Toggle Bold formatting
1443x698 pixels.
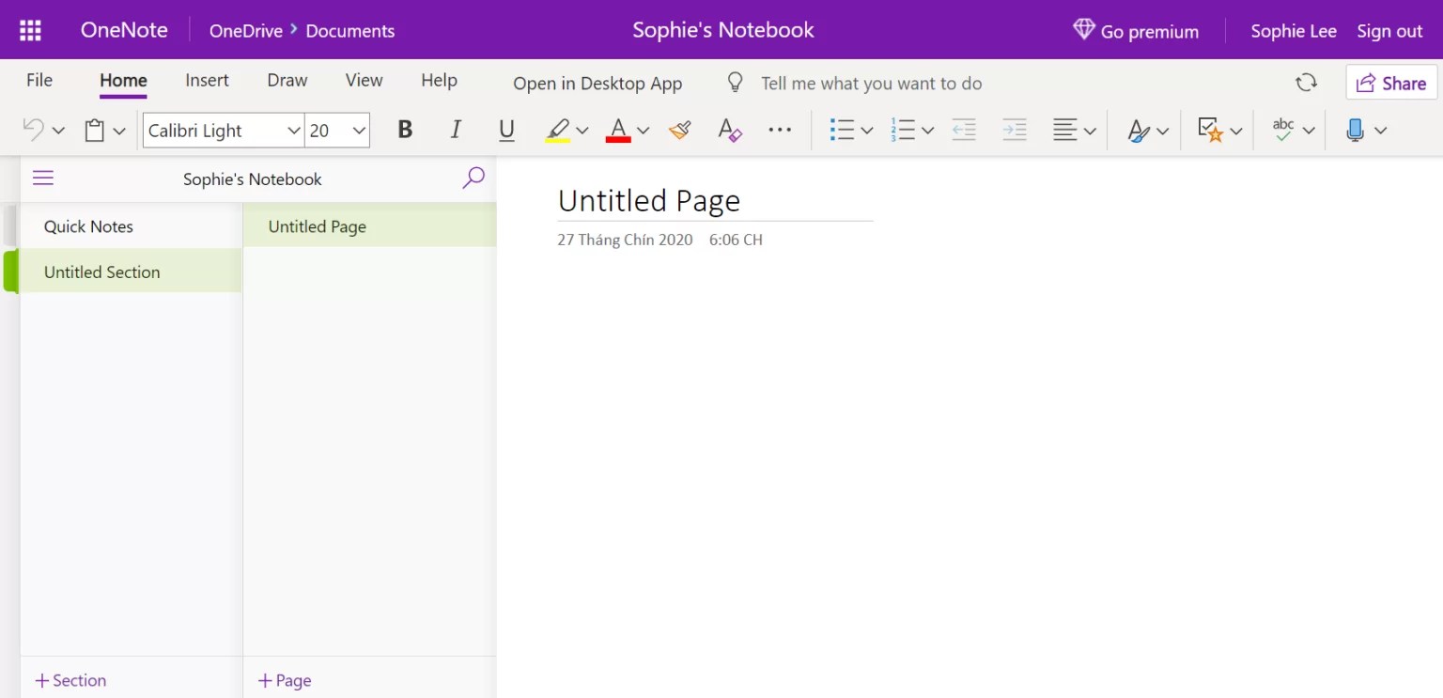pos(405,131)
